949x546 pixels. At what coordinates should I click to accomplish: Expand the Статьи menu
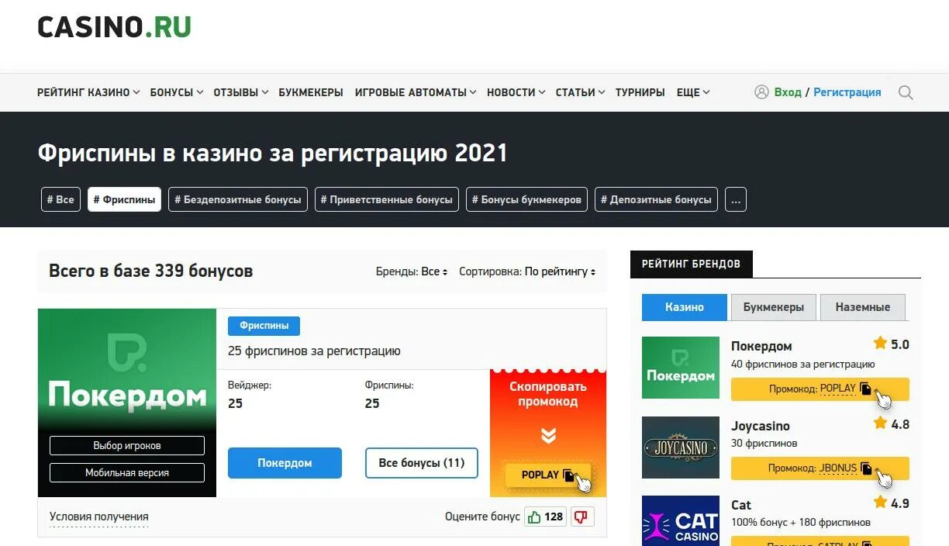coord(581,92)
